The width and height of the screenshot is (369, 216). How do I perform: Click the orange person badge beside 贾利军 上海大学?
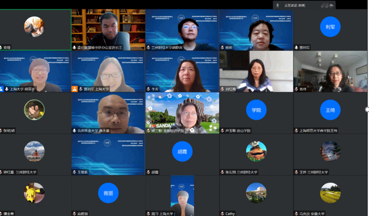pyautogui.click(x=74, y=90)
